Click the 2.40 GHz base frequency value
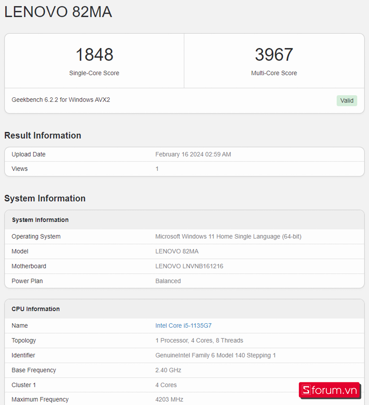This screenshot has height=405, width=369. click(168, 370)
